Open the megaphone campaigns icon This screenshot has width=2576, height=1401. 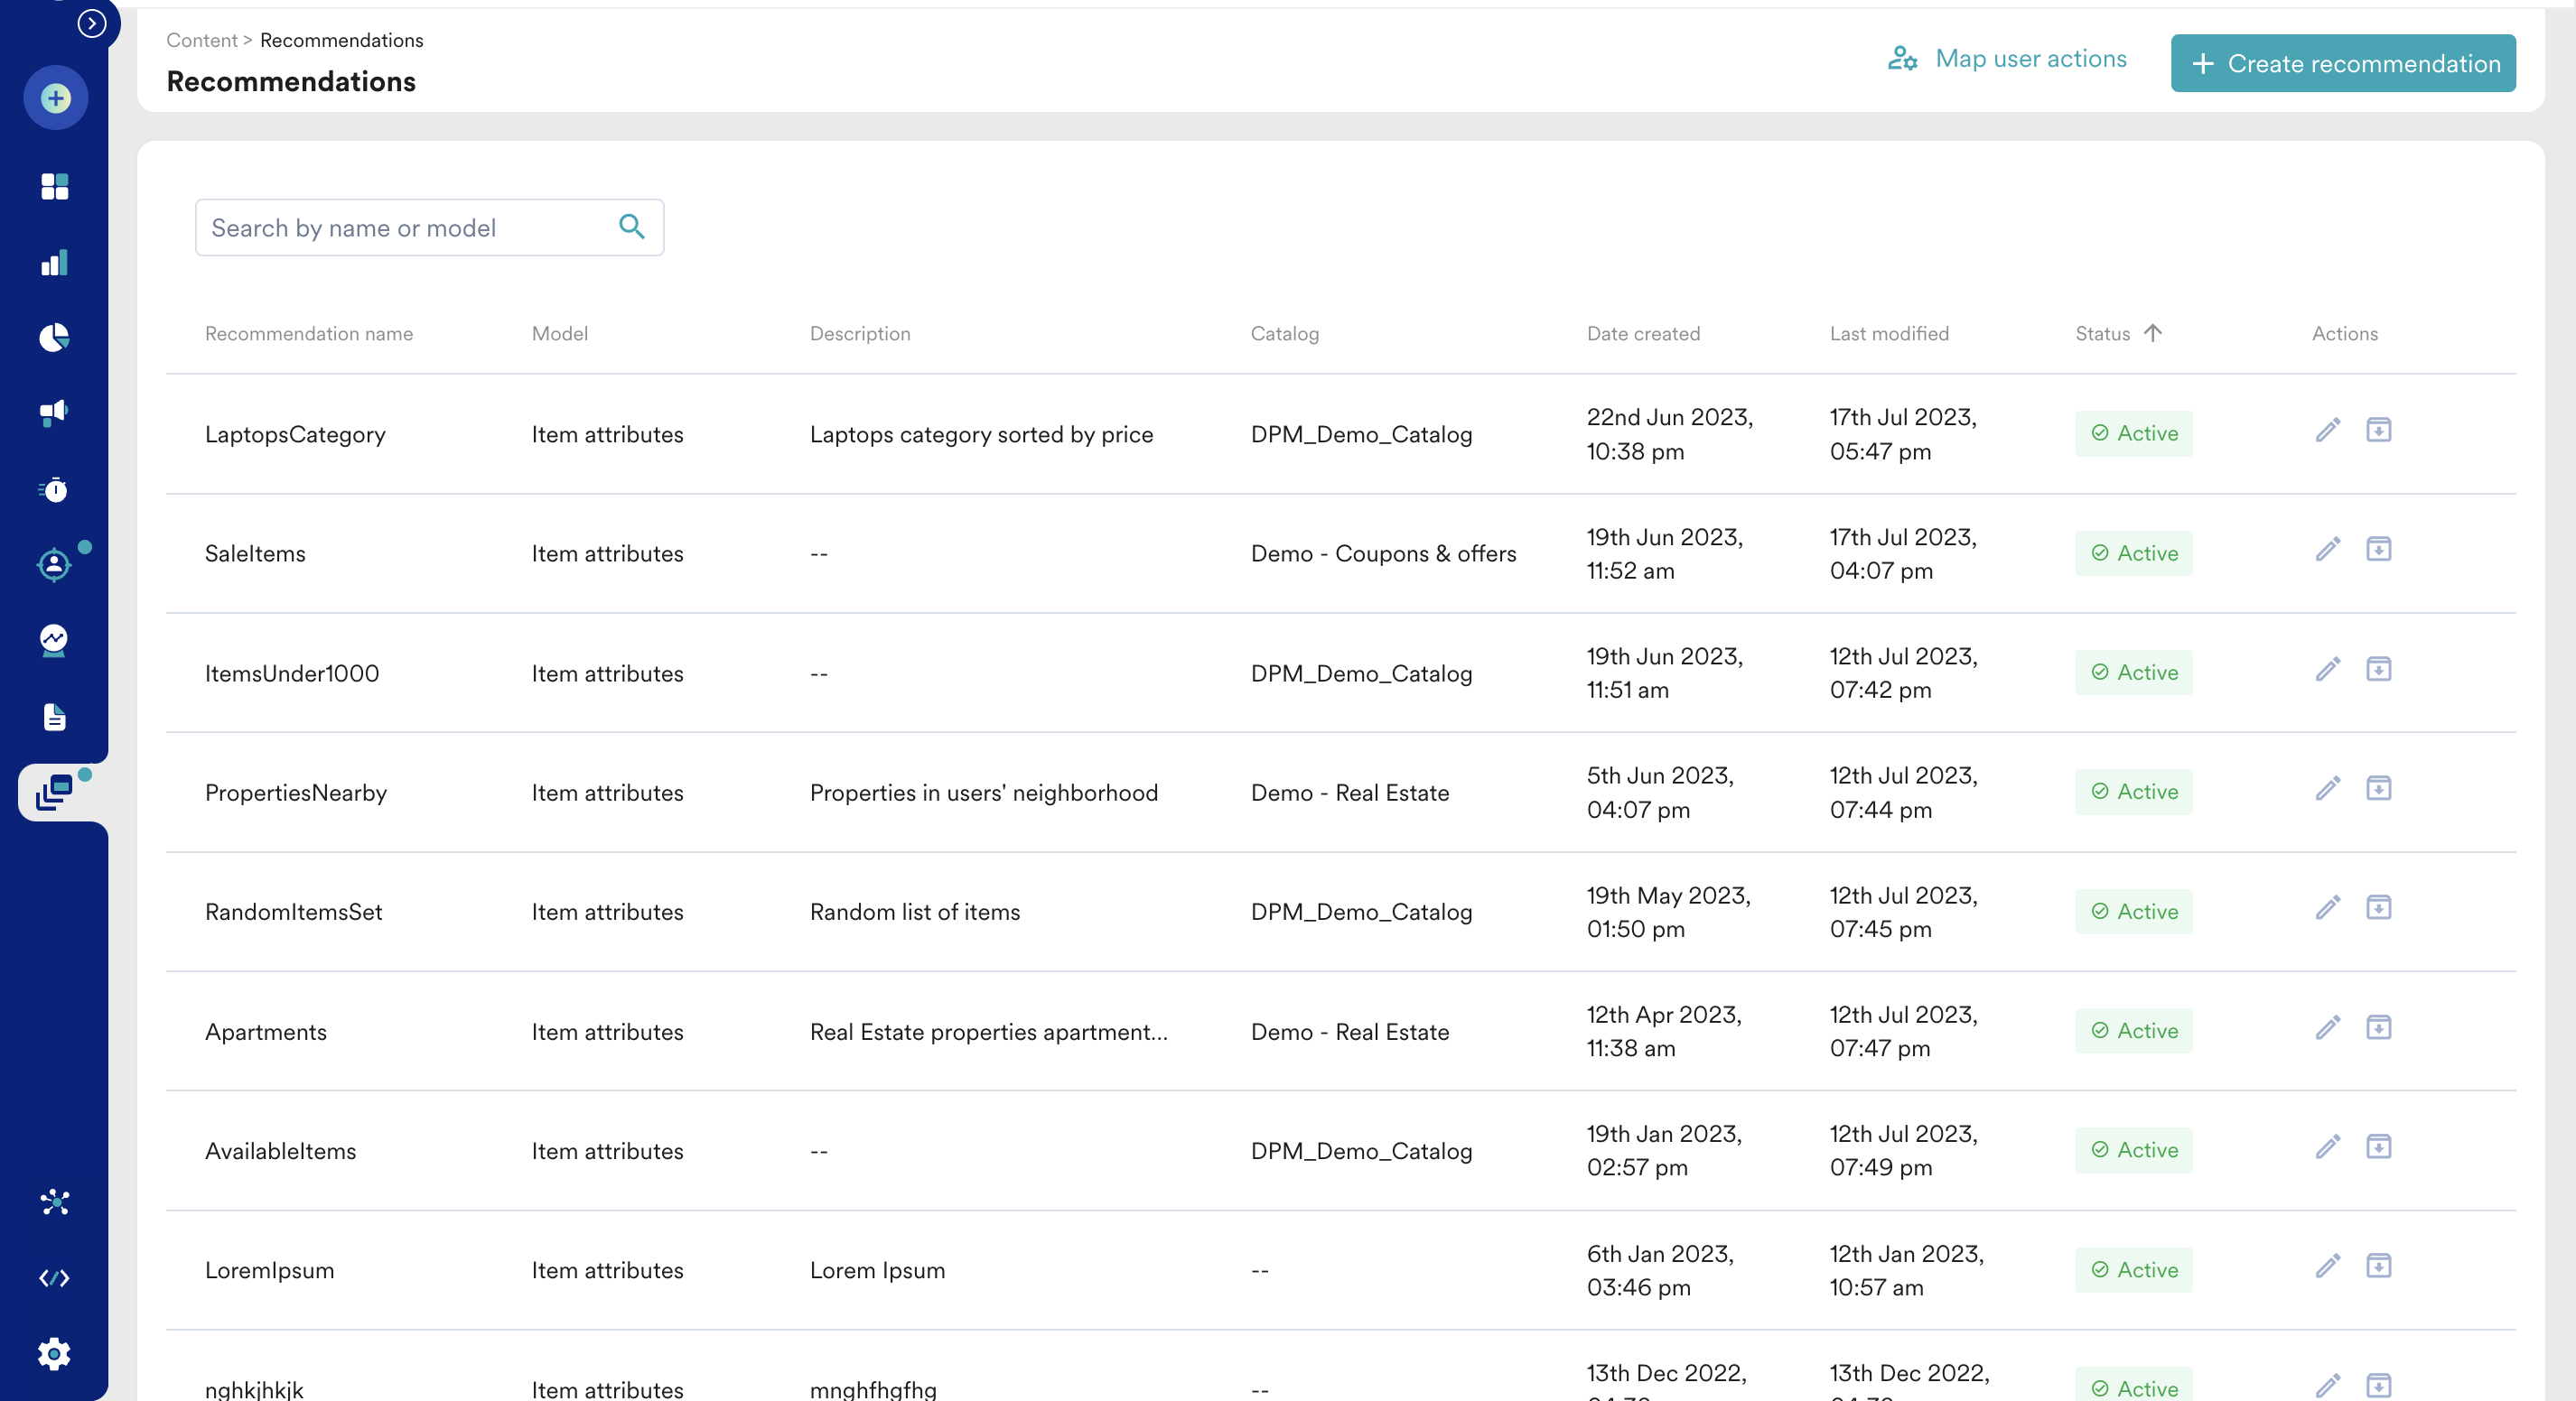[55, 413]
